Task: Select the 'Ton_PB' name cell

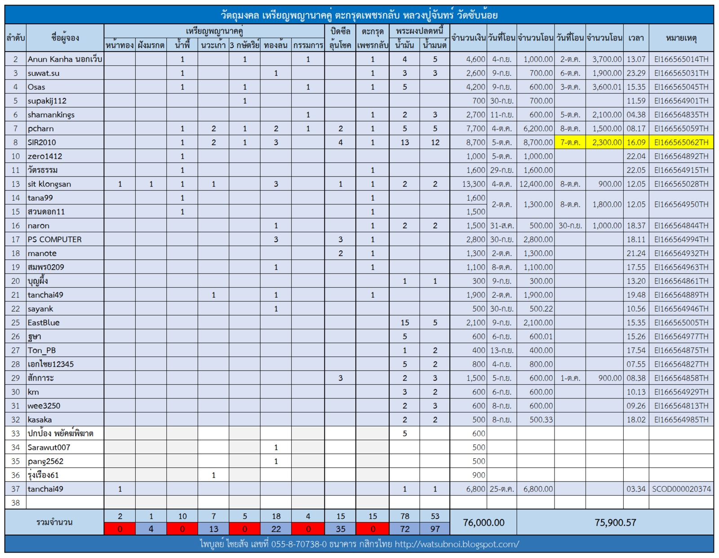Action: pyautogui.click(x=65, y=350)
